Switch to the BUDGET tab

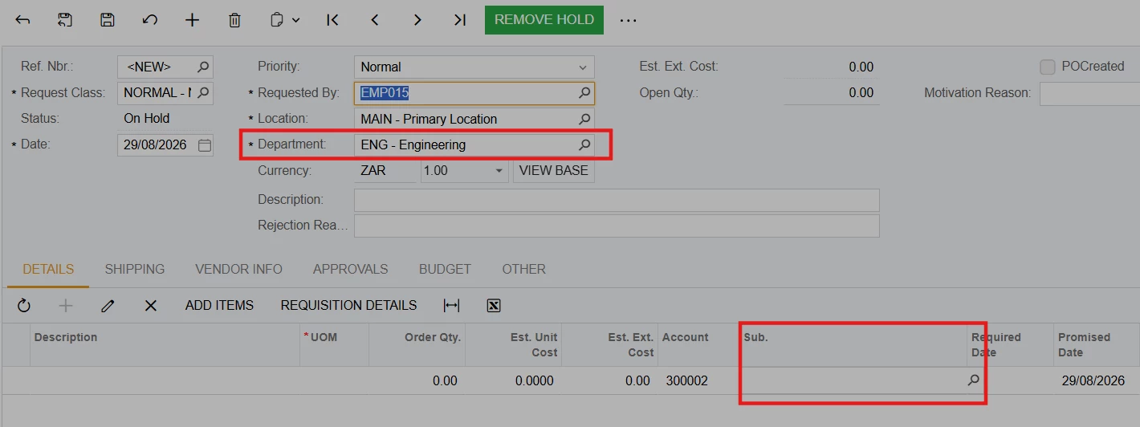[445, 269]
